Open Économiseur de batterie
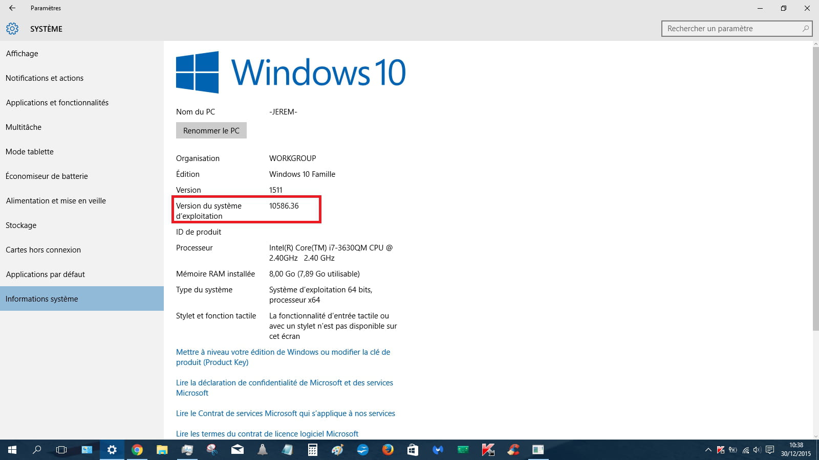 pos(82,176)
